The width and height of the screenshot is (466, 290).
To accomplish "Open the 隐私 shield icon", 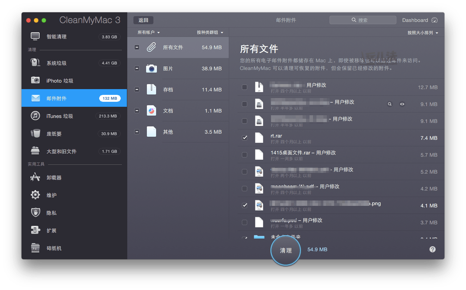I will (x=35, y=212).
